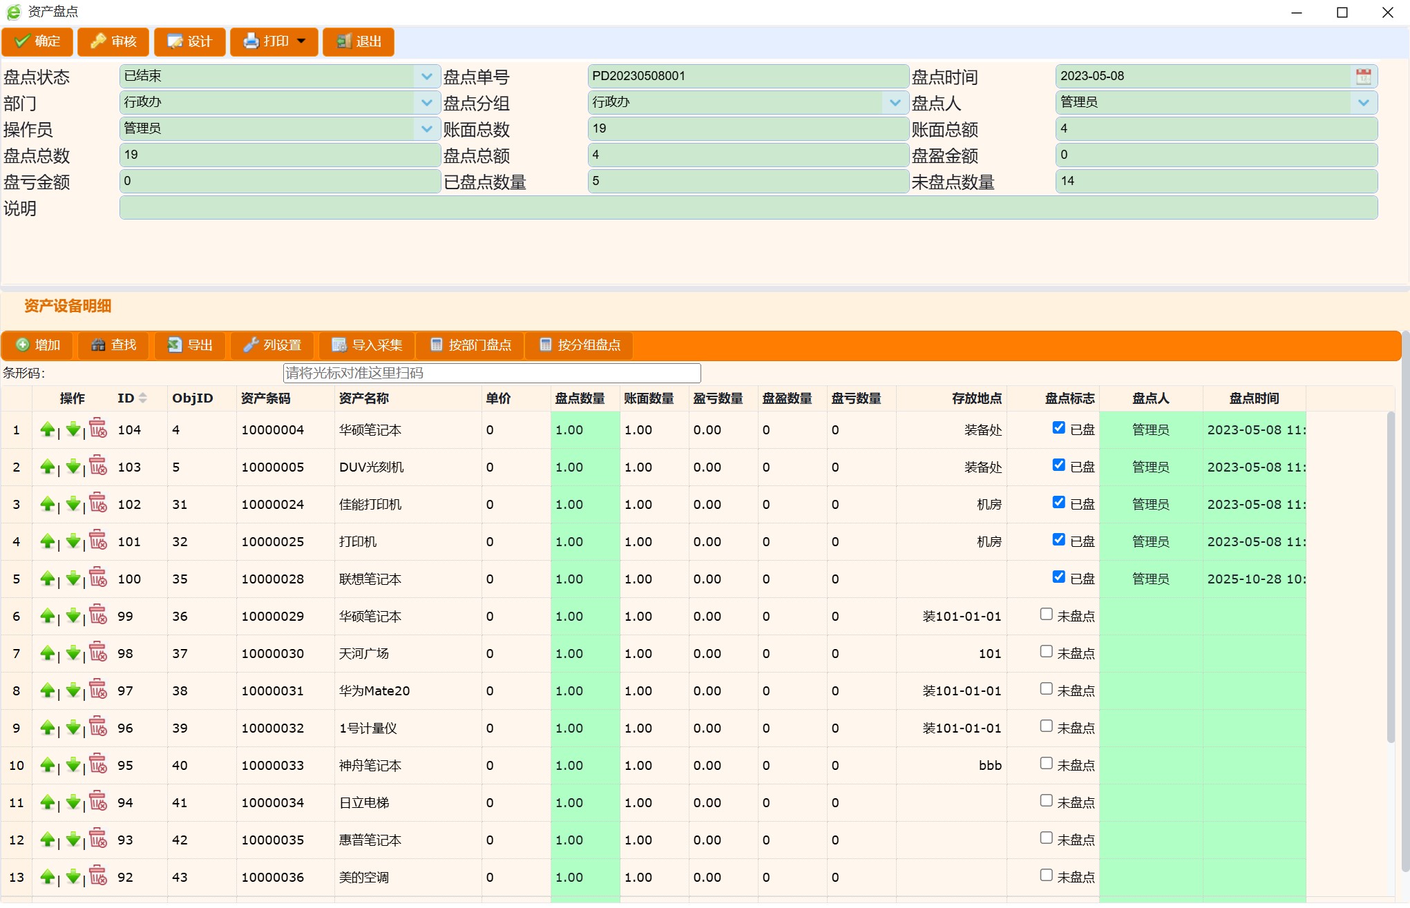Image resolution: width=1410 pixels, height=908 pixels.
Task: Click the green down arrow in row 3
Action: coord(73,504)
